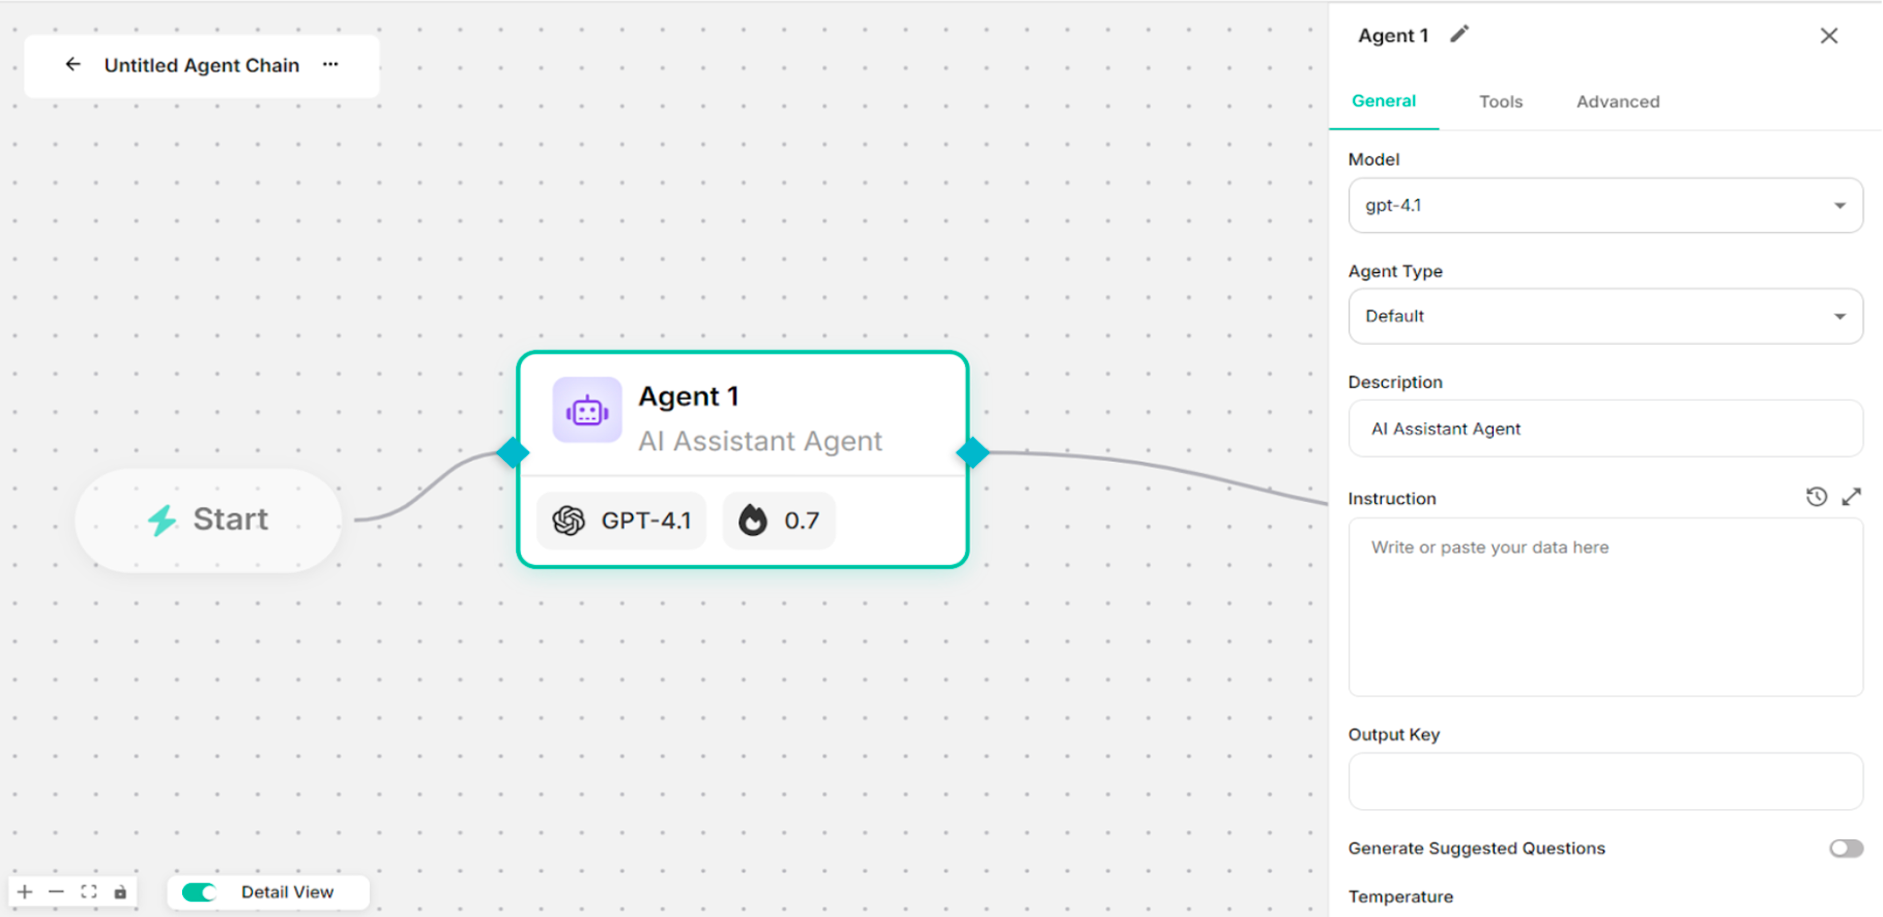Click the lock canvas icon
Viewport: 1883px width, 917px height.
click(x=120, y=892)
